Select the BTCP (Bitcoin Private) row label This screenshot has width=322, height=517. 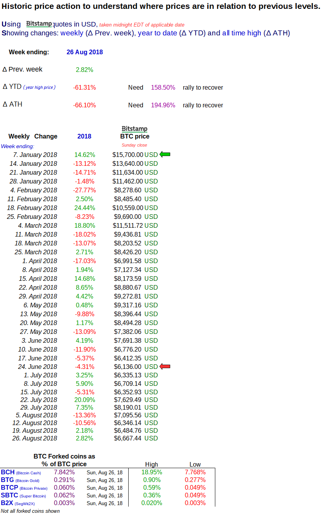pos(24,487)
